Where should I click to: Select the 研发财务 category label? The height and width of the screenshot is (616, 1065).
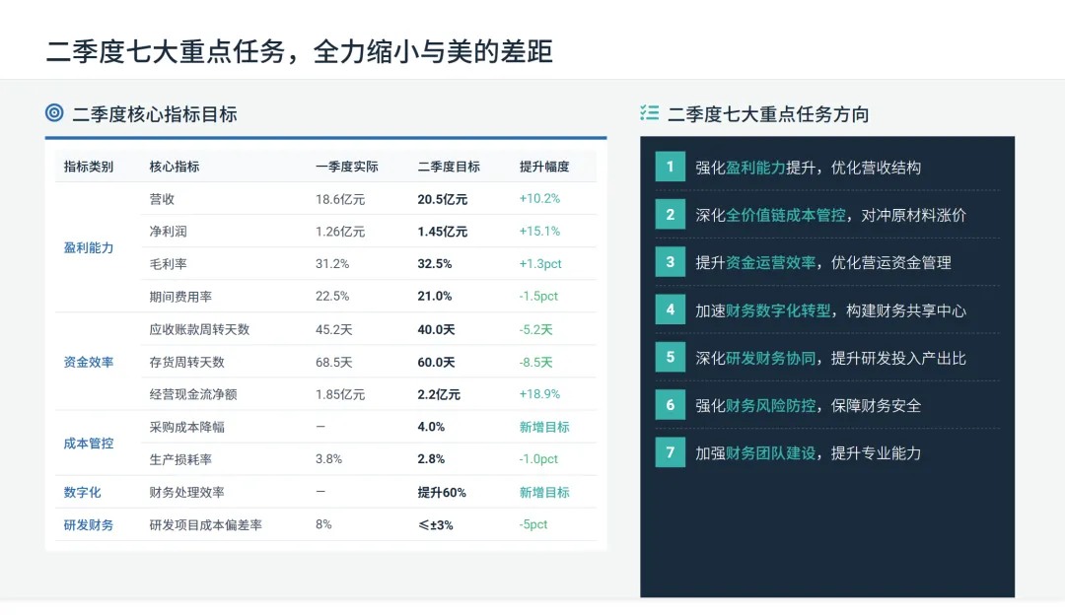coord(89,525)
